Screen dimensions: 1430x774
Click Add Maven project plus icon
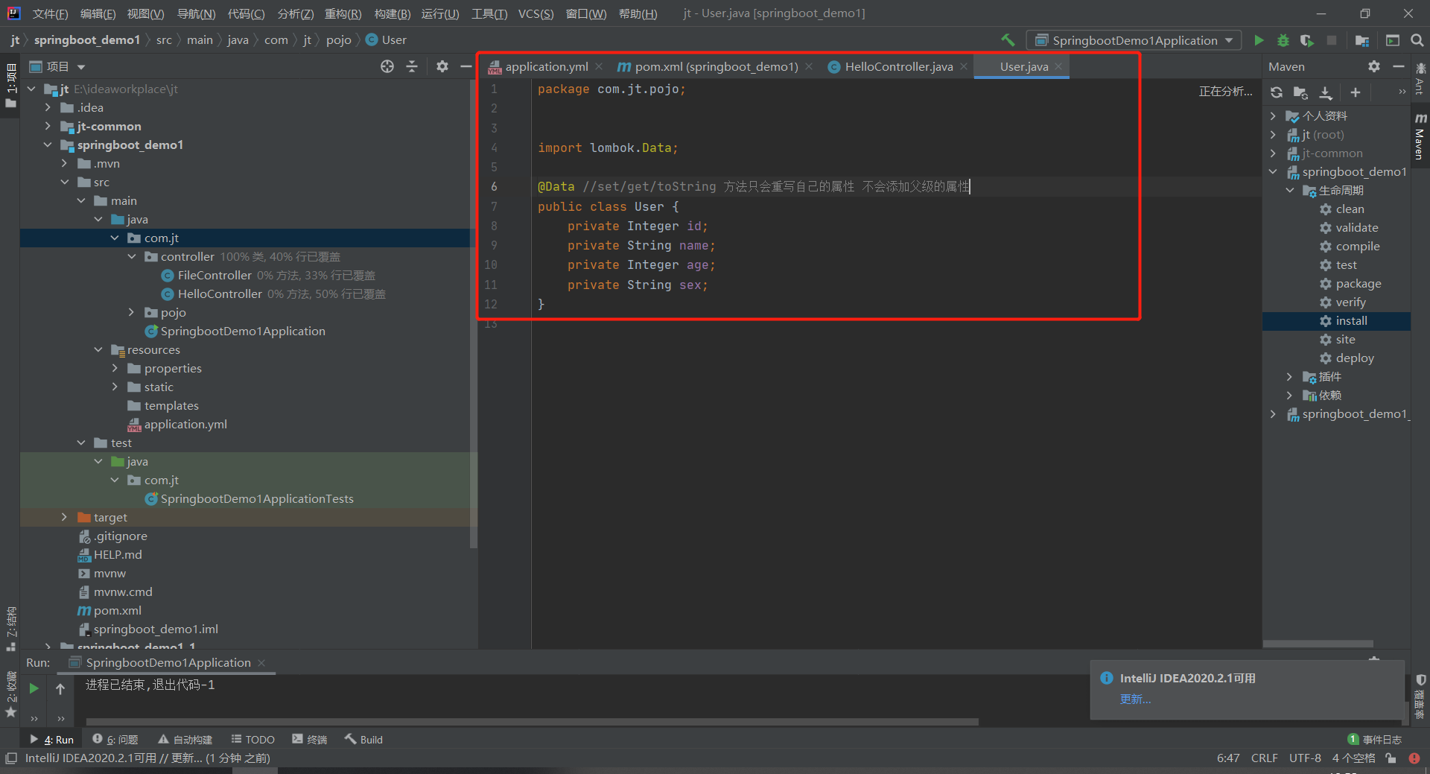tap(1356, 92)
